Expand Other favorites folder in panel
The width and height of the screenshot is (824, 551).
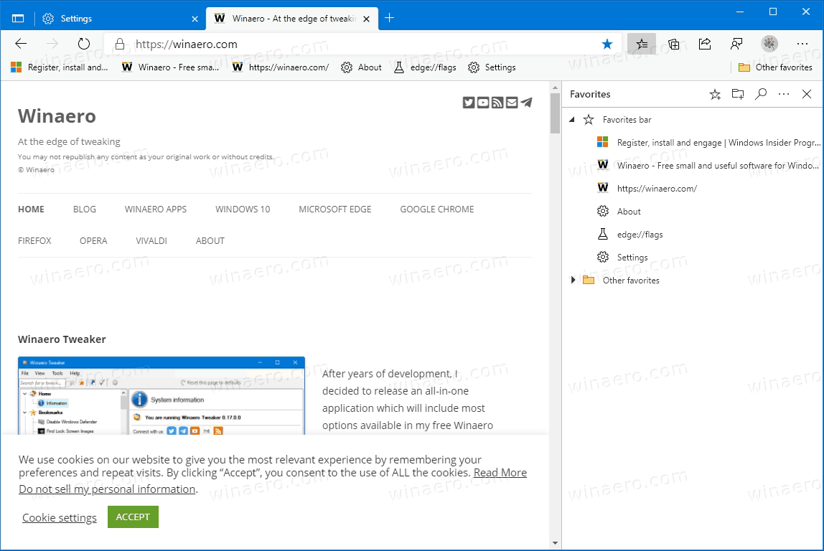[x=573, y=280]
